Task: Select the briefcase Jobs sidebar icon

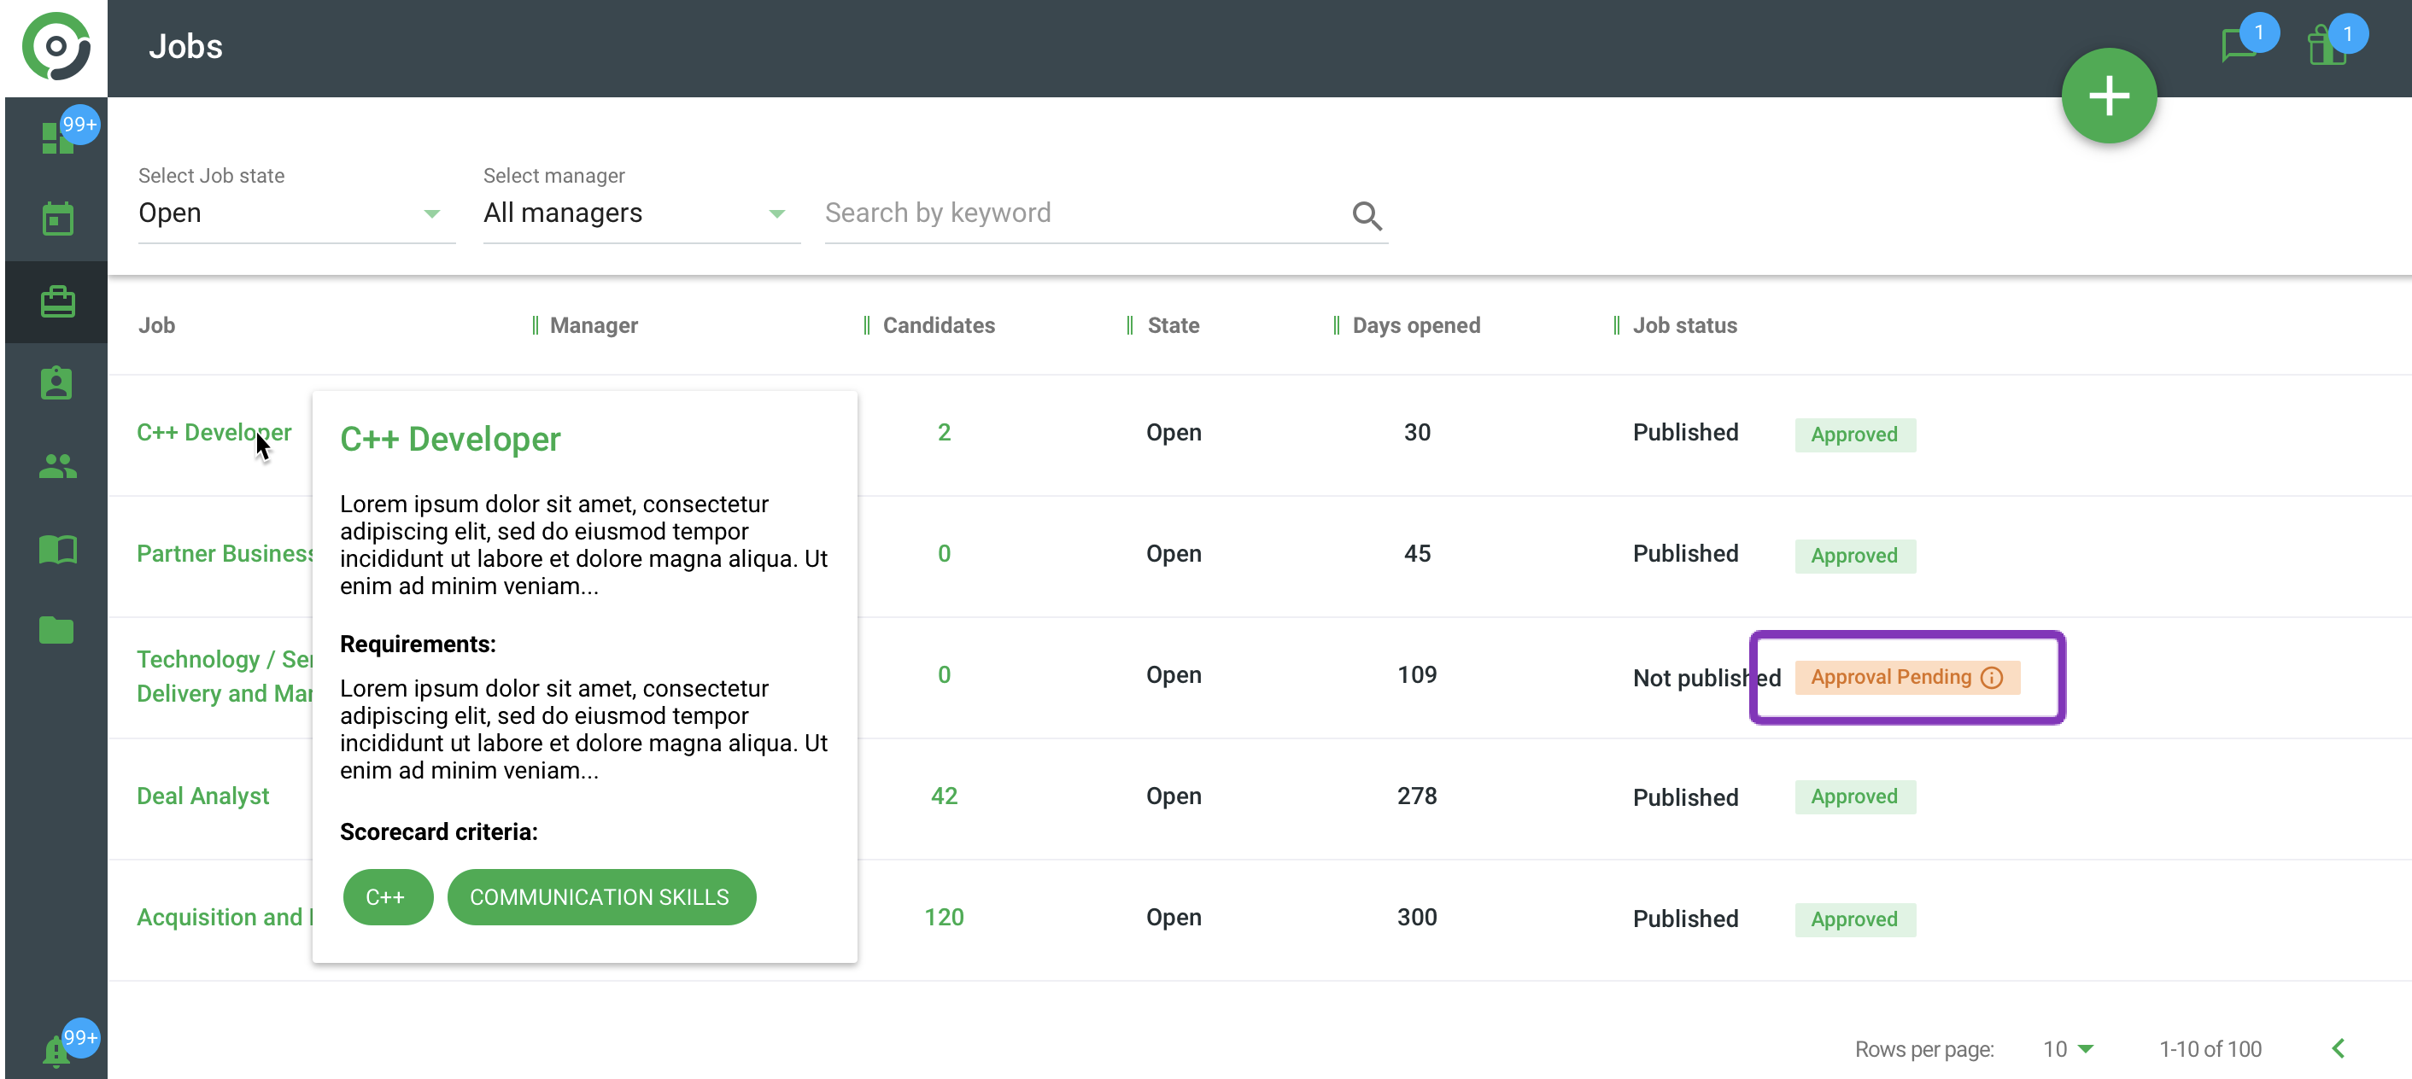Action: pyautogui.click(x=57, y=301)
